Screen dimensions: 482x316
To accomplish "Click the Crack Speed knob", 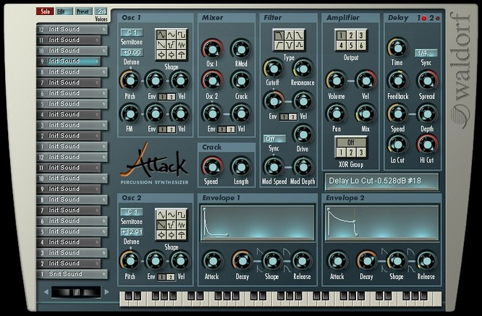I will (212, 167).
